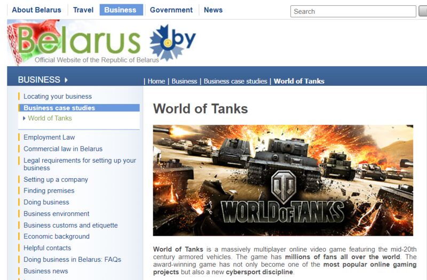Open Employment Law in sidebar
Viewport: 427px width, 280px height.
49,138
